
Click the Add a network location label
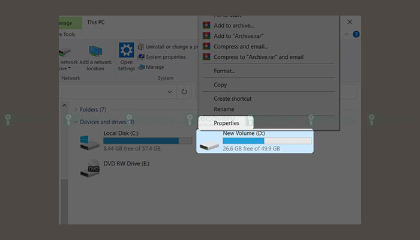[95, 65]
